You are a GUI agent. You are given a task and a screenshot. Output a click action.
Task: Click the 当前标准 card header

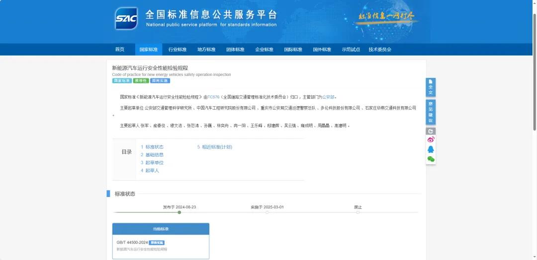pyautogui.click(x=161, y=229)
